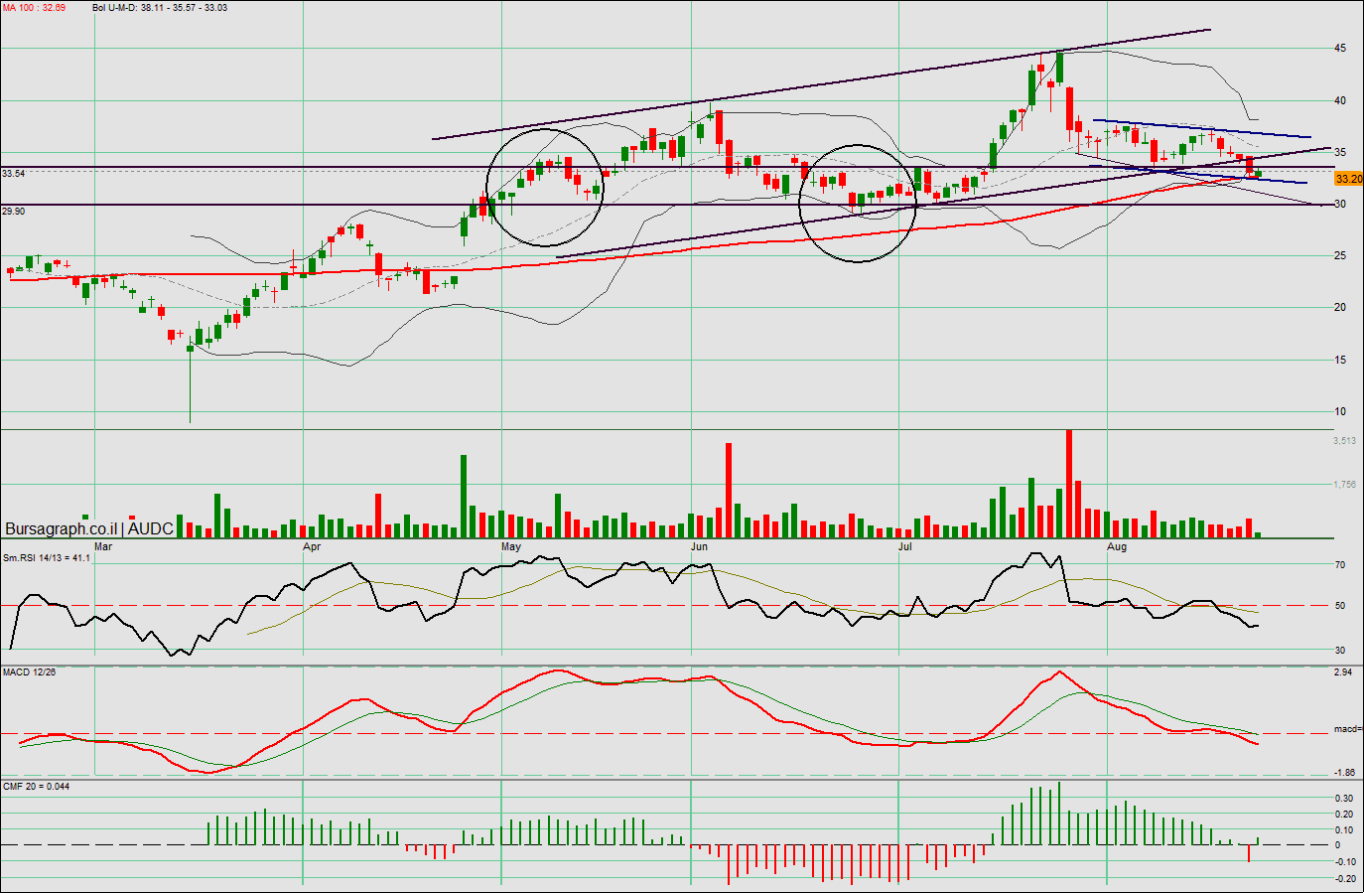
Task: Click the "CMF 20 = 0.044" panel label
Action: (x=37, y=787)
